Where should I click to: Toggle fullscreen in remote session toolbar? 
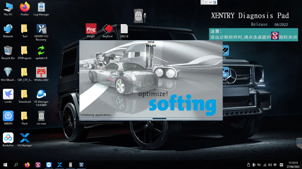tap(206, 2)
